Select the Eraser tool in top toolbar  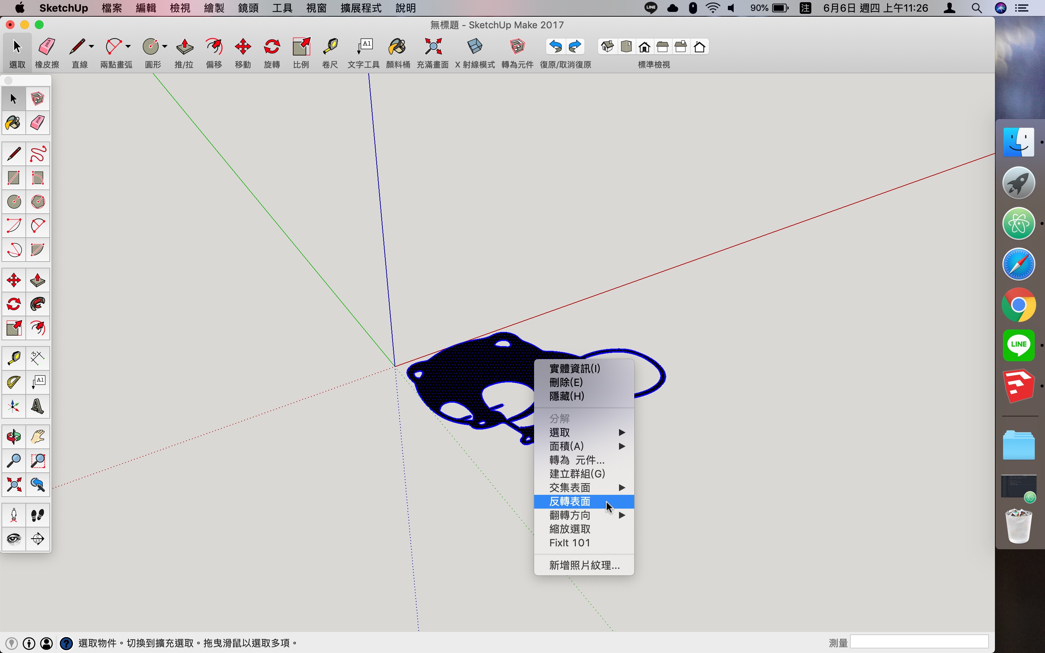[47, 48]
